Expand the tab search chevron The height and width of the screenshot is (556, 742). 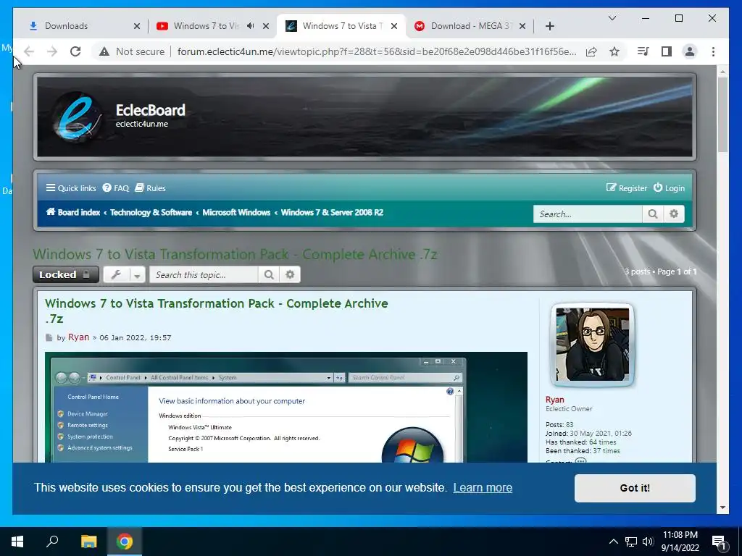(612, 18)
